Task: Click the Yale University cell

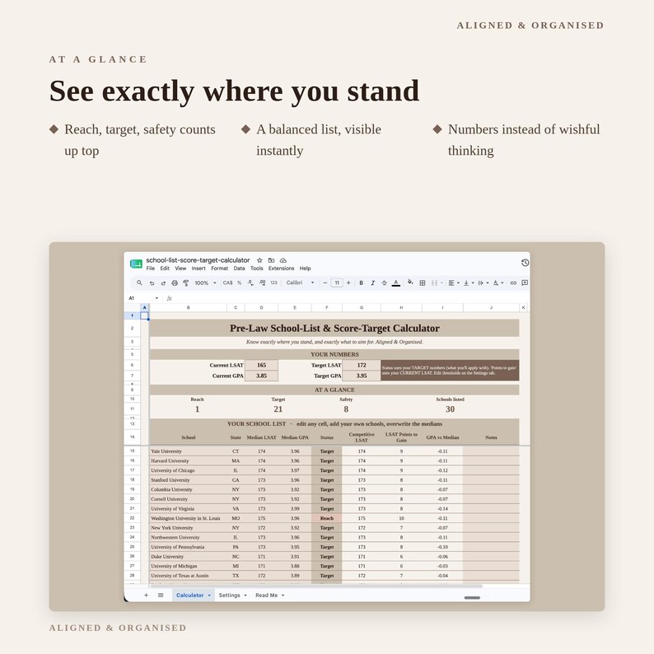Action: [x=188, y=451]
